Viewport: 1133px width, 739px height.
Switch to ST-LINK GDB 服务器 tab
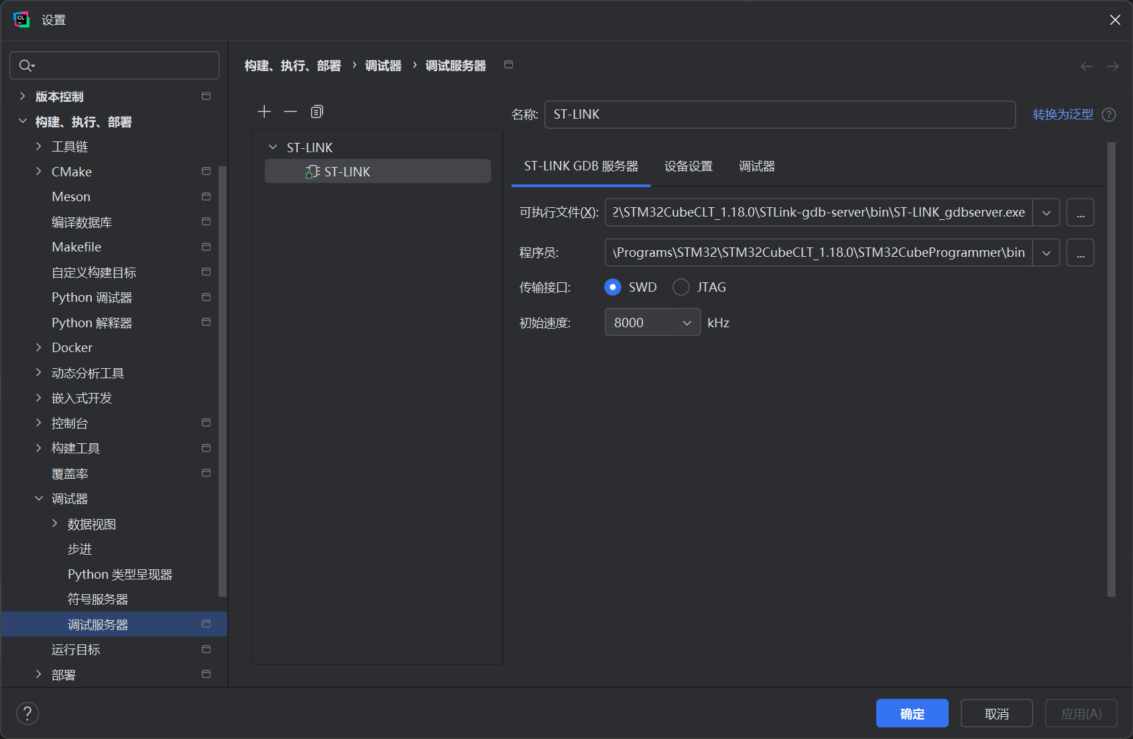coord(581,166)
